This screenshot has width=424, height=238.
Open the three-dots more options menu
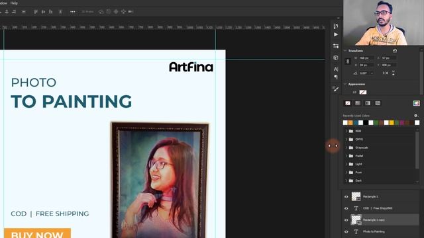(x=73, y=12)
